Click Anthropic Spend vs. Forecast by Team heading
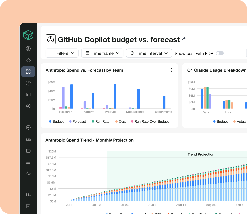 (84, 70)
